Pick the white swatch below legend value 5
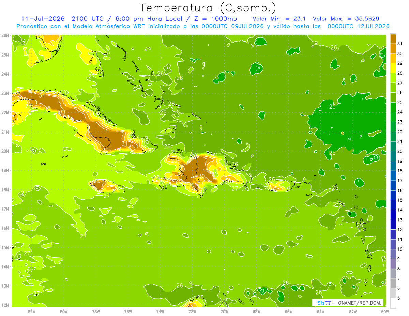Image resolution: width=409 pixels, height=316 pixels. (393, 303)
